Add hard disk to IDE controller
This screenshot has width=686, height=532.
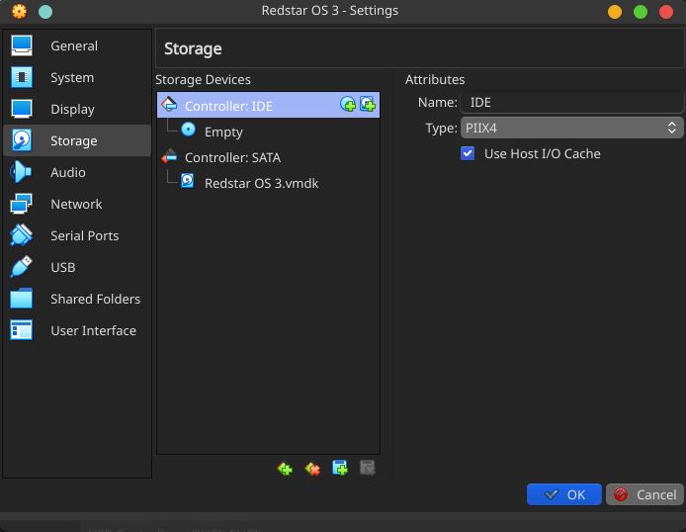point(368,105)
